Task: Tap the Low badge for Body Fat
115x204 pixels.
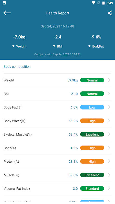Action: coord(92,107)
